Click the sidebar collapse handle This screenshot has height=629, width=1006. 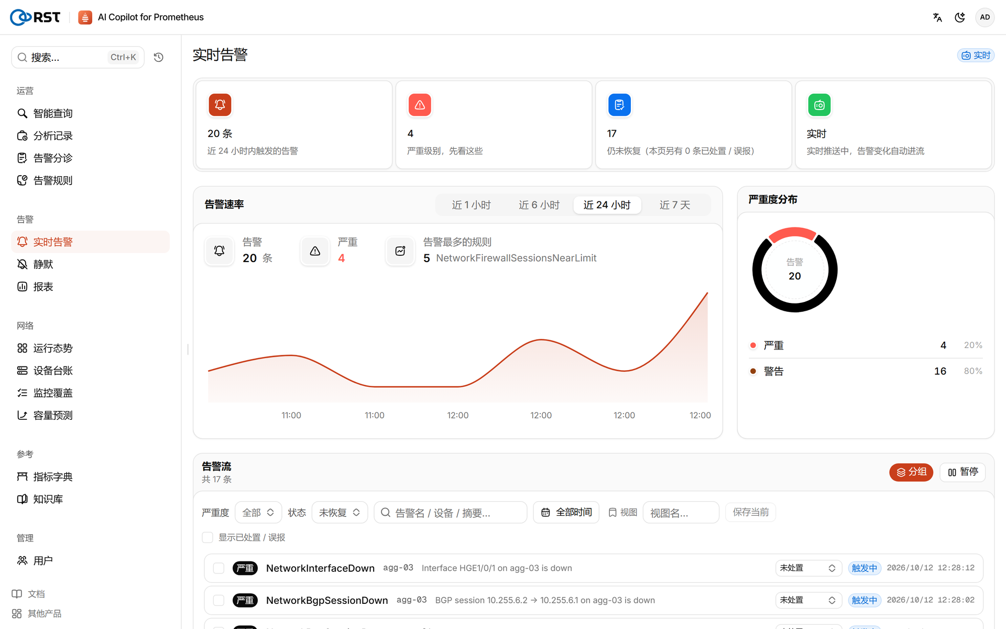[188, 349]
